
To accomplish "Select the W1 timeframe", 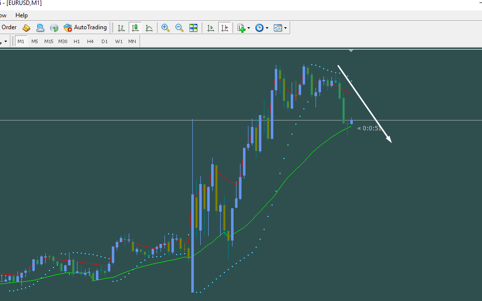I will [119, 42].
